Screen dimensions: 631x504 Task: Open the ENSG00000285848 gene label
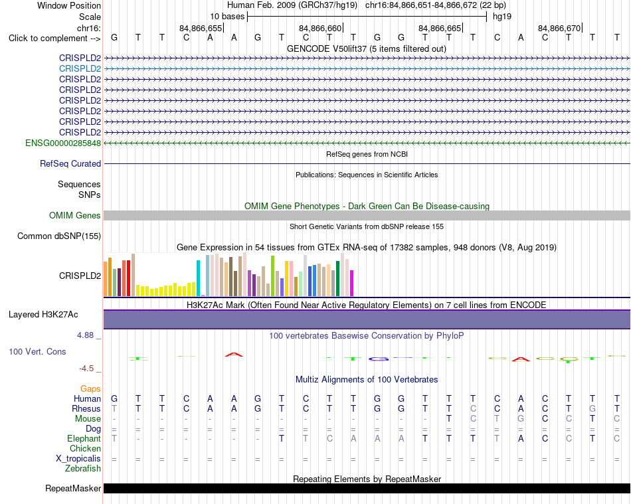(63, 143)
